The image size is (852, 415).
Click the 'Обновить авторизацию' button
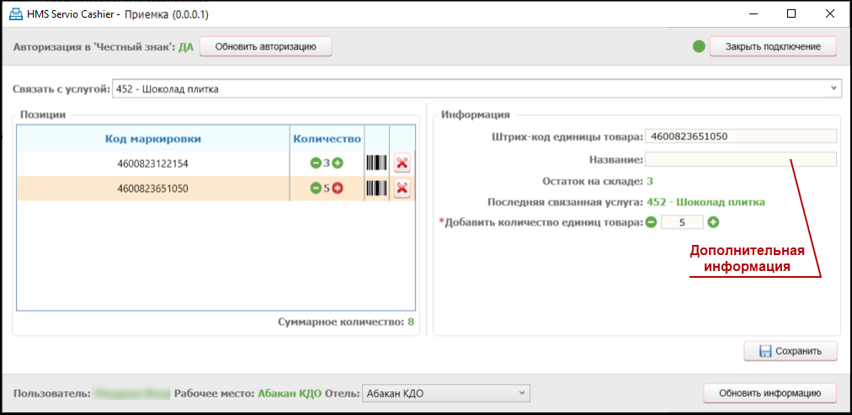tap(265, 46)
